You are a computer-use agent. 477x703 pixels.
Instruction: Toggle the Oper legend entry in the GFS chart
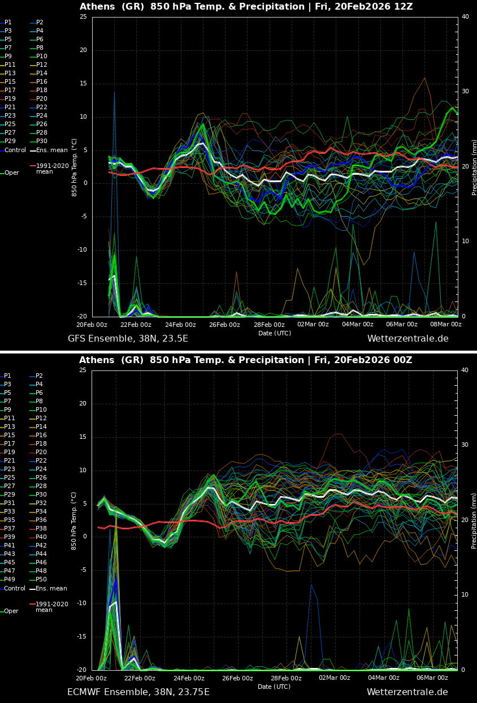11,173
